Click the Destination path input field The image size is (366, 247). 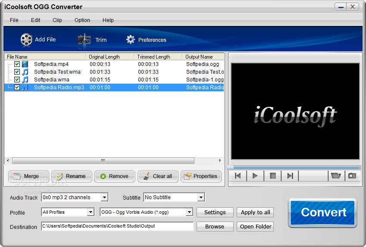[117, 226]
